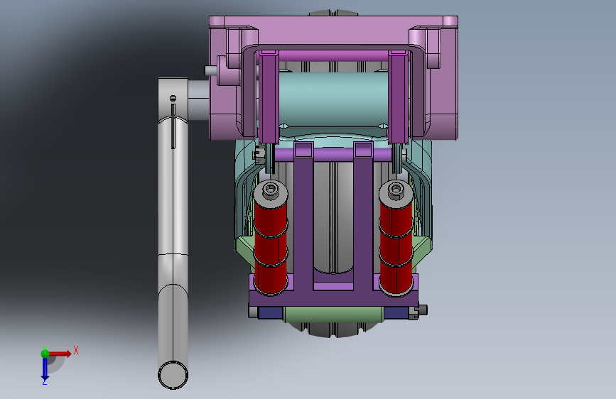Click the red X axis of the triad
Viewport: 616px width, 399px height.
(x=60, y=354)
